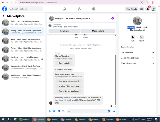Click the browser address bar URL
This screenshot has width=160, height=122.
38,2
